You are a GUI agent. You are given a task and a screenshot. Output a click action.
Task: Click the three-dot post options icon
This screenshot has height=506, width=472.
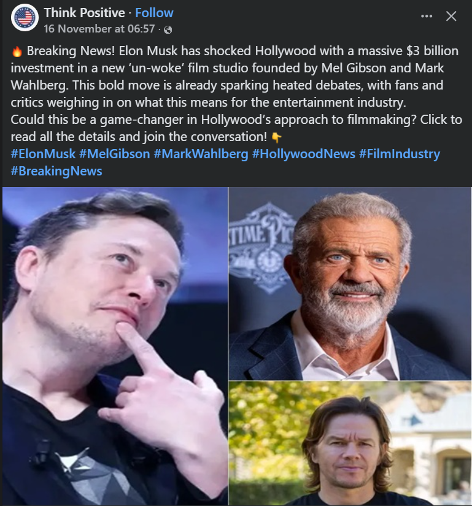427,16
